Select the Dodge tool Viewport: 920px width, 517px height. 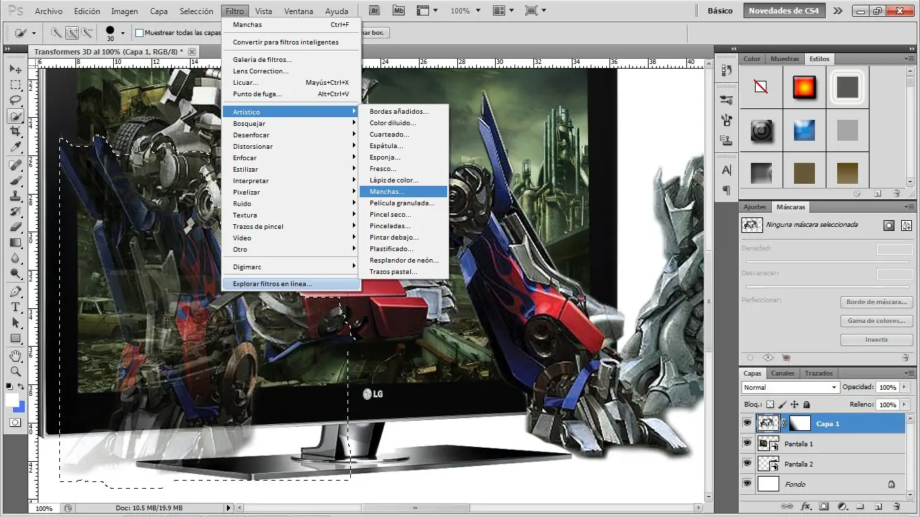tap(15, 273)
